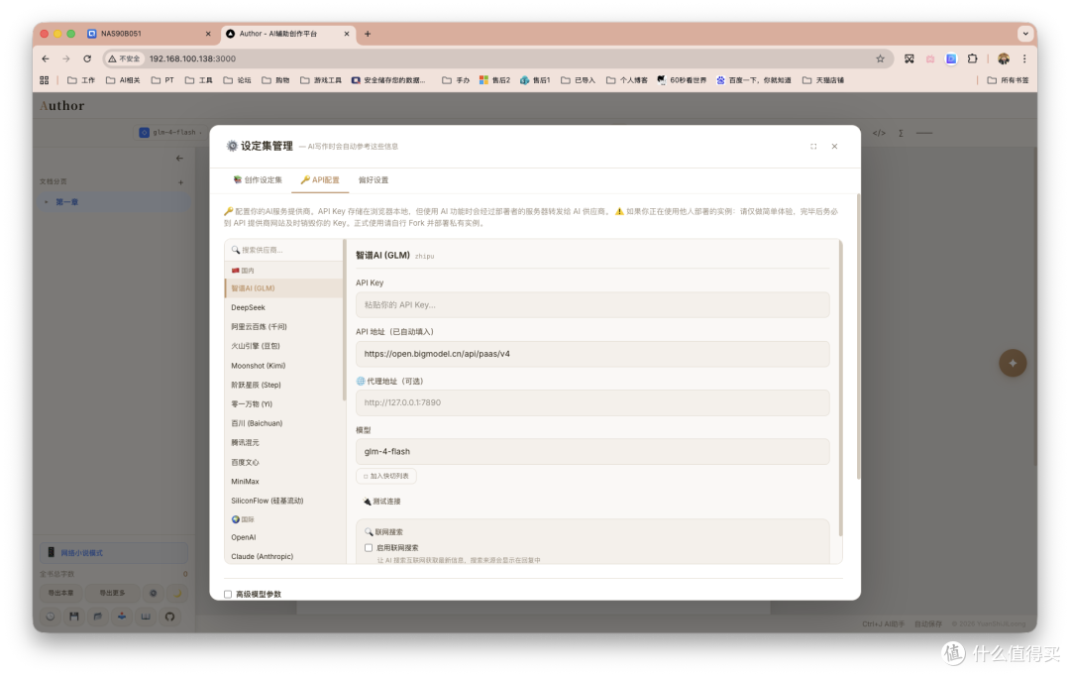Screen dimensions: 1070x676
Task: Go back in browser history
Action: [x=46, y=58]
